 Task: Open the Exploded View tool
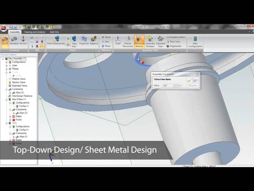click(x=160, y=41)
